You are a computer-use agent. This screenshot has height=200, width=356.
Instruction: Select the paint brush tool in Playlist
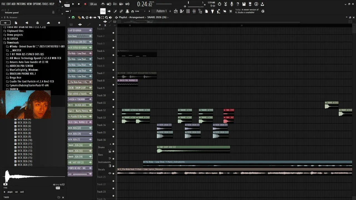click(83, 17)
